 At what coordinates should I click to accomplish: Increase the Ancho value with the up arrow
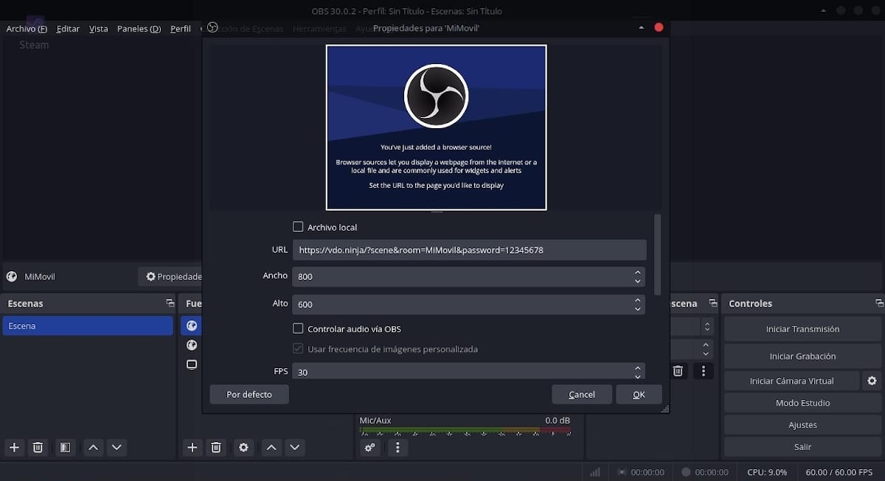click(637, 273)
